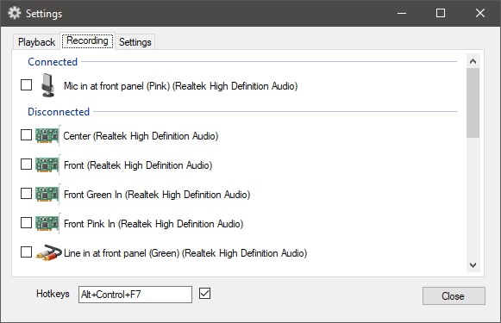Click the scroll down arrow of device list
The width and height of the screenshot is (501, 323).
[x=473, y=265]
